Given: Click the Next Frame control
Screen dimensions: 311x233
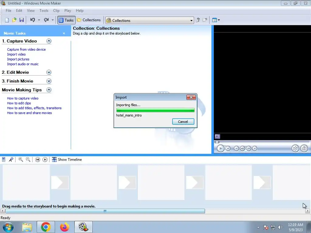Looking at the screenshot, I should [x=248, y=148].
